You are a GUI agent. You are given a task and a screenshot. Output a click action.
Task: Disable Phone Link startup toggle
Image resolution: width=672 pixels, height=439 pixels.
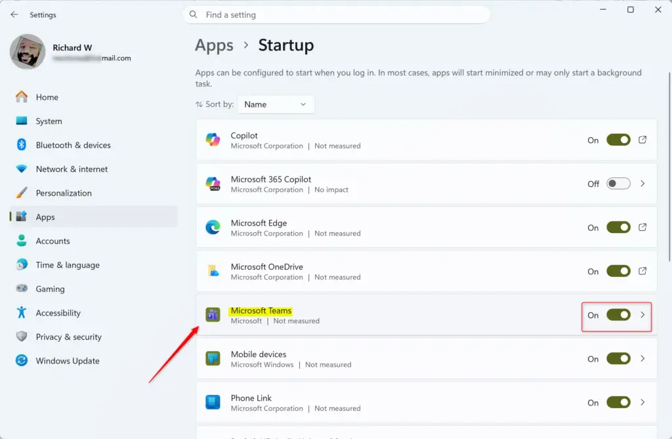point(618,402)
